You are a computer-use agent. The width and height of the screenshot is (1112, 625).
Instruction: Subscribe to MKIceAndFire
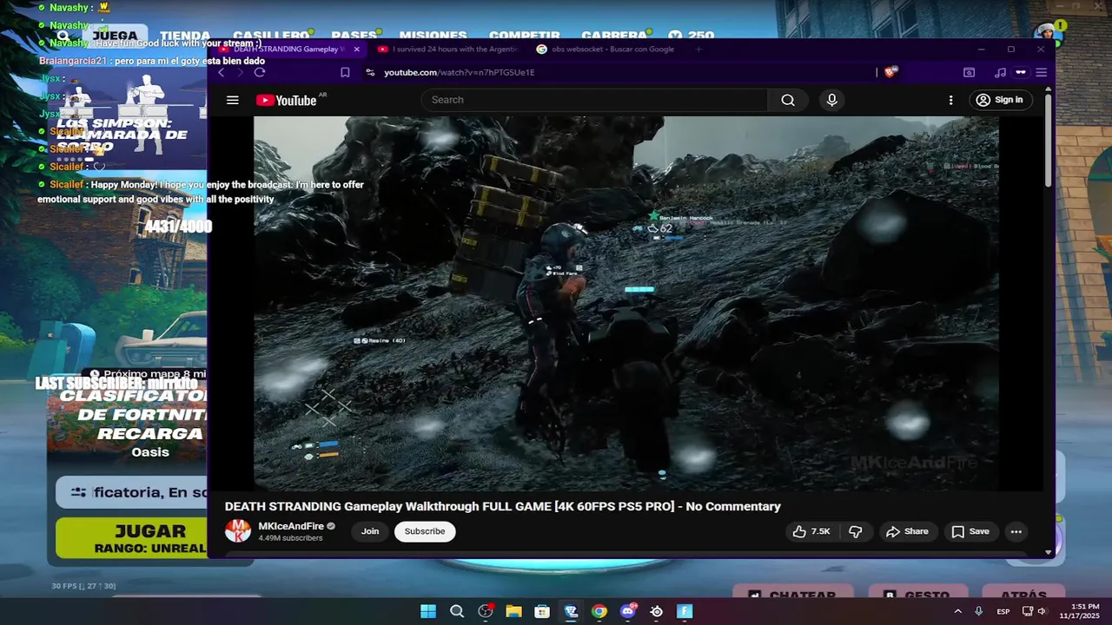425,531
